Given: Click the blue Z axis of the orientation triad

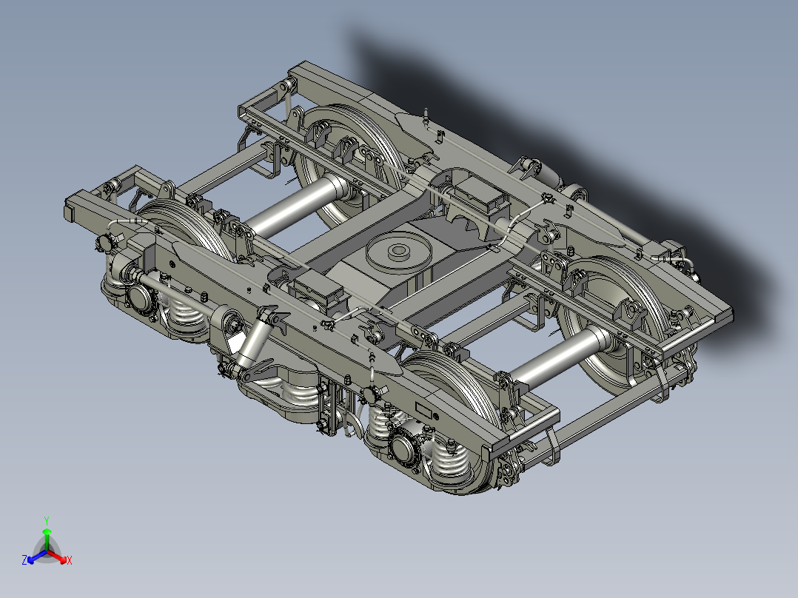Looking at the screenshot, I should click(36, 557).
